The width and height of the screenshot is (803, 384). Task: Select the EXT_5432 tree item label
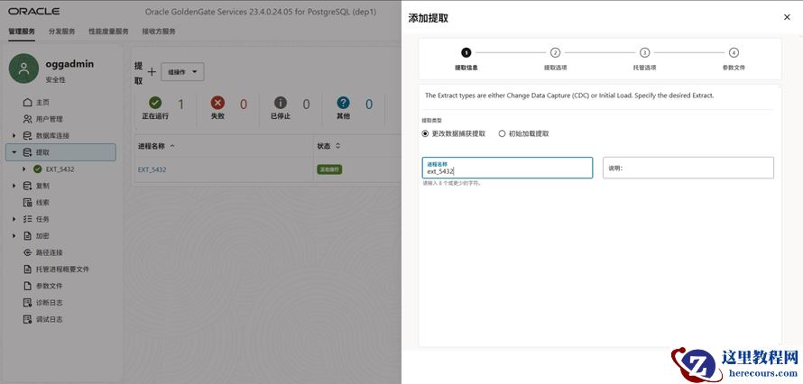coord(60,169)
